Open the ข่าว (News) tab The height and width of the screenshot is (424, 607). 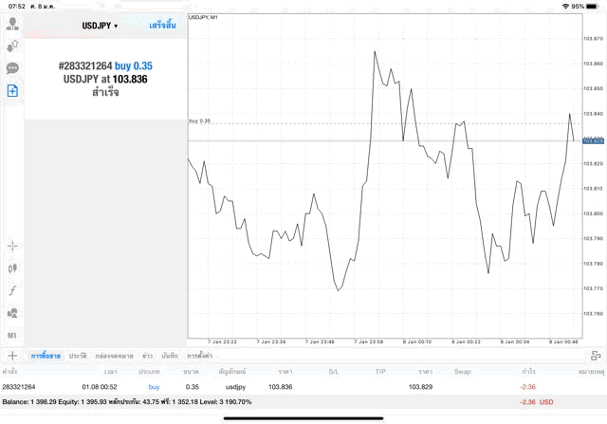pyautogui.click(x=147, y=355)
